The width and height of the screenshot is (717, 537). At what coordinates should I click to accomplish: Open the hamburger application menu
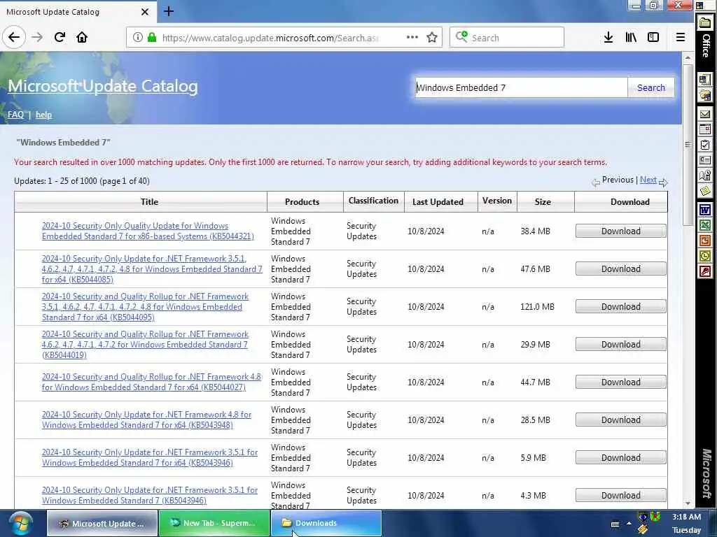pos(681,38)
